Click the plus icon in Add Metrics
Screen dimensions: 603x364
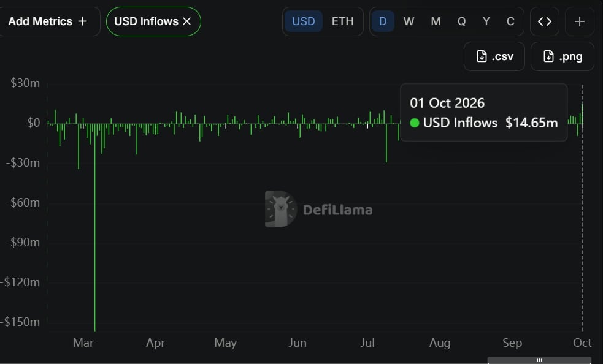tap(82, 21)
